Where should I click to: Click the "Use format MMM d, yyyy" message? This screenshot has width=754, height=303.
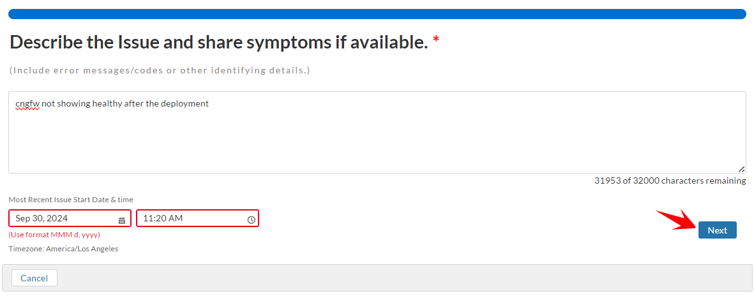pyautogui.click(x=54, y=235)
